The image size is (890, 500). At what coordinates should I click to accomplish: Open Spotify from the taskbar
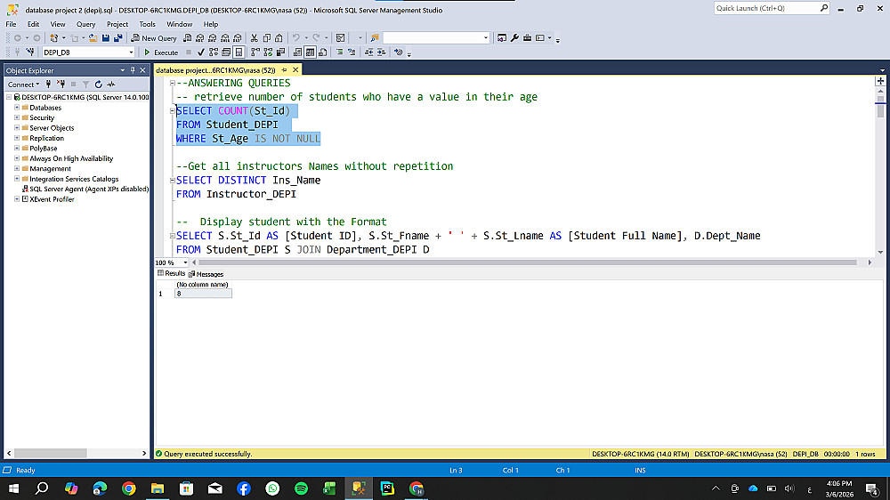301,488
